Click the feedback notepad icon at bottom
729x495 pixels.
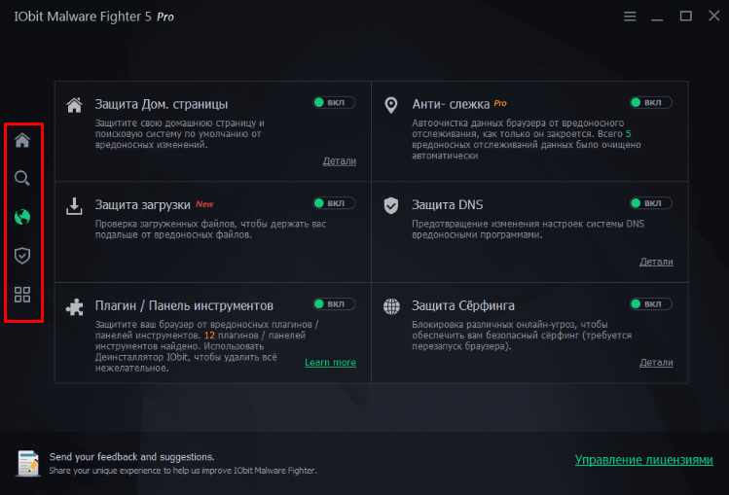28,463
